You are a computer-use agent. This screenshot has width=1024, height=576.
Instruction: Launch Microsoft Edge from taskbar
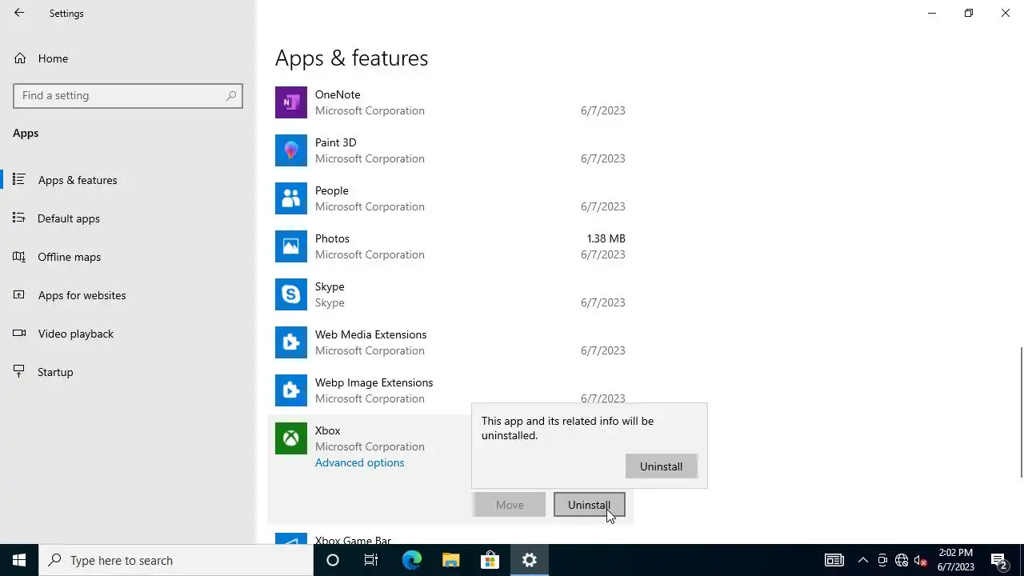[x=411, y=560]
